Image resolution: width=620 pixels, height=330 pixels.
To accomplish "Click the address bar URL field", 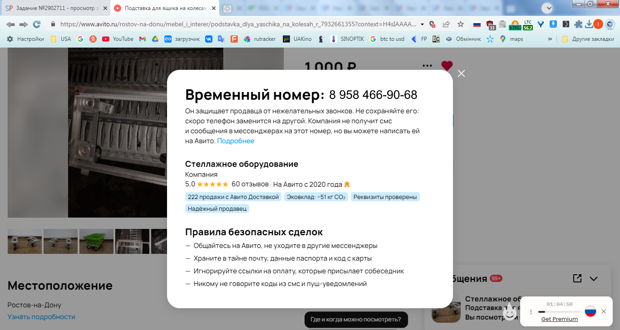I will pyautogui.click(x=238, y=24).
